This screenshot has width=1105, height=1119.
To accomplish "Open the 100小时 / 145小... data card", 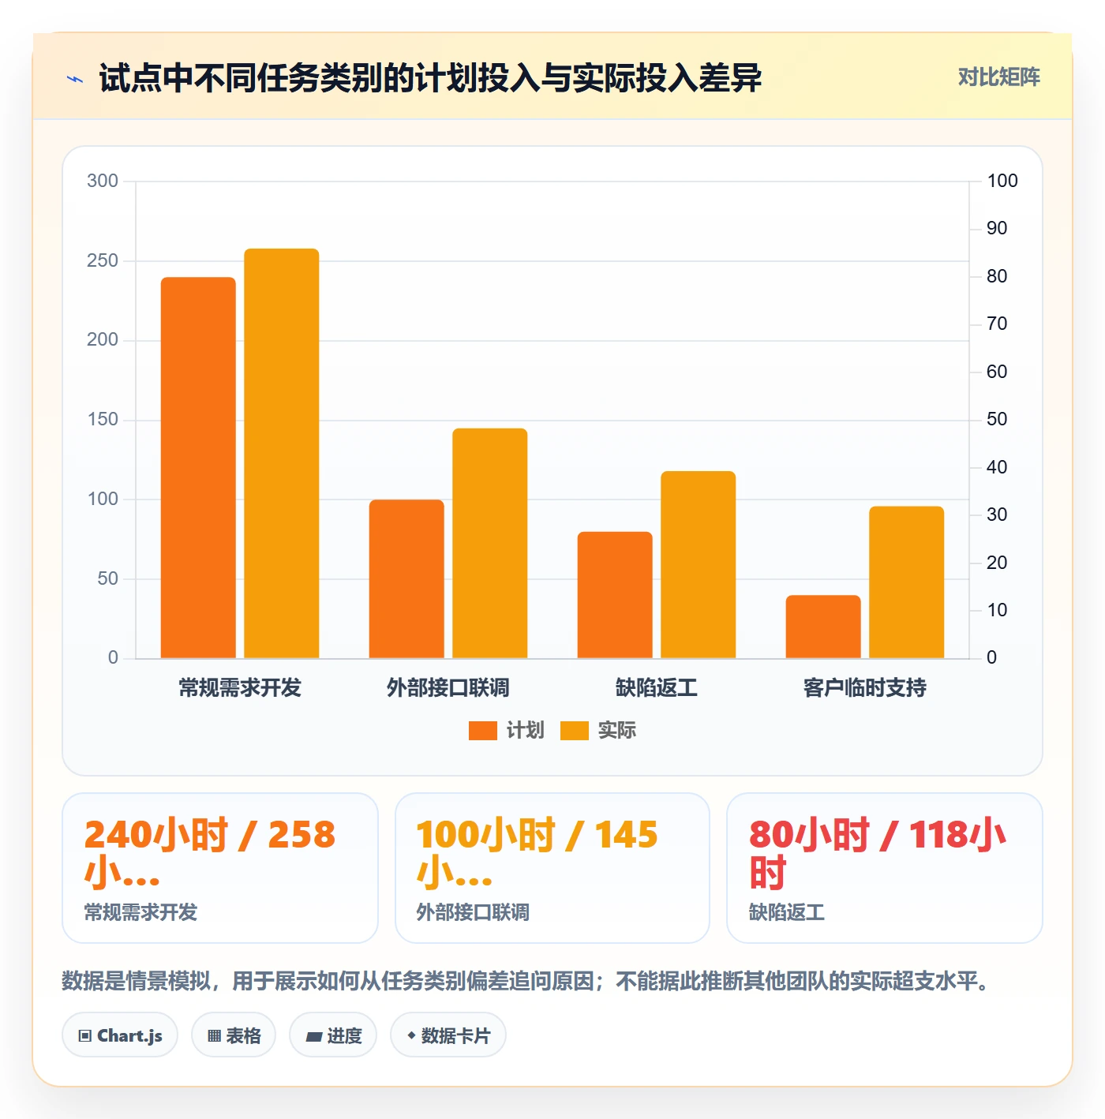I will point(552,868).
